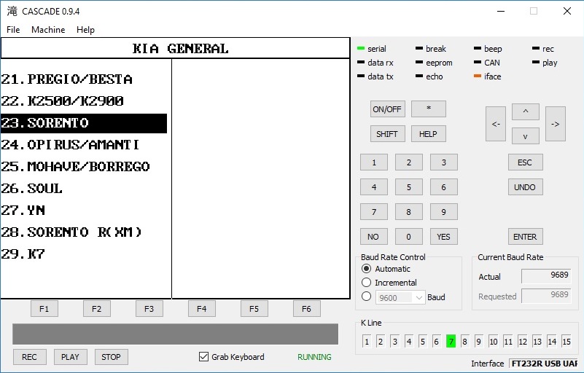The width and height of the screenshot is (584, 373).
Task: Click the gray playback progress bar
Action: pyautogui.click(x=175, y=334)
